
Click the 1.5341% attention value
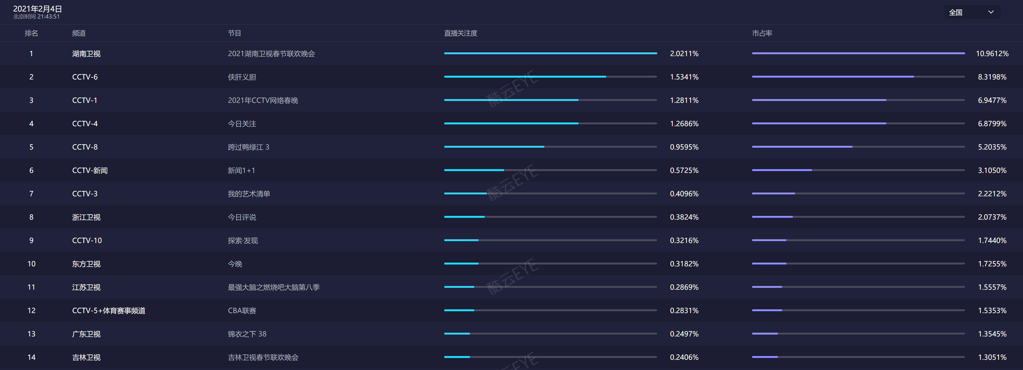[684, 77]
